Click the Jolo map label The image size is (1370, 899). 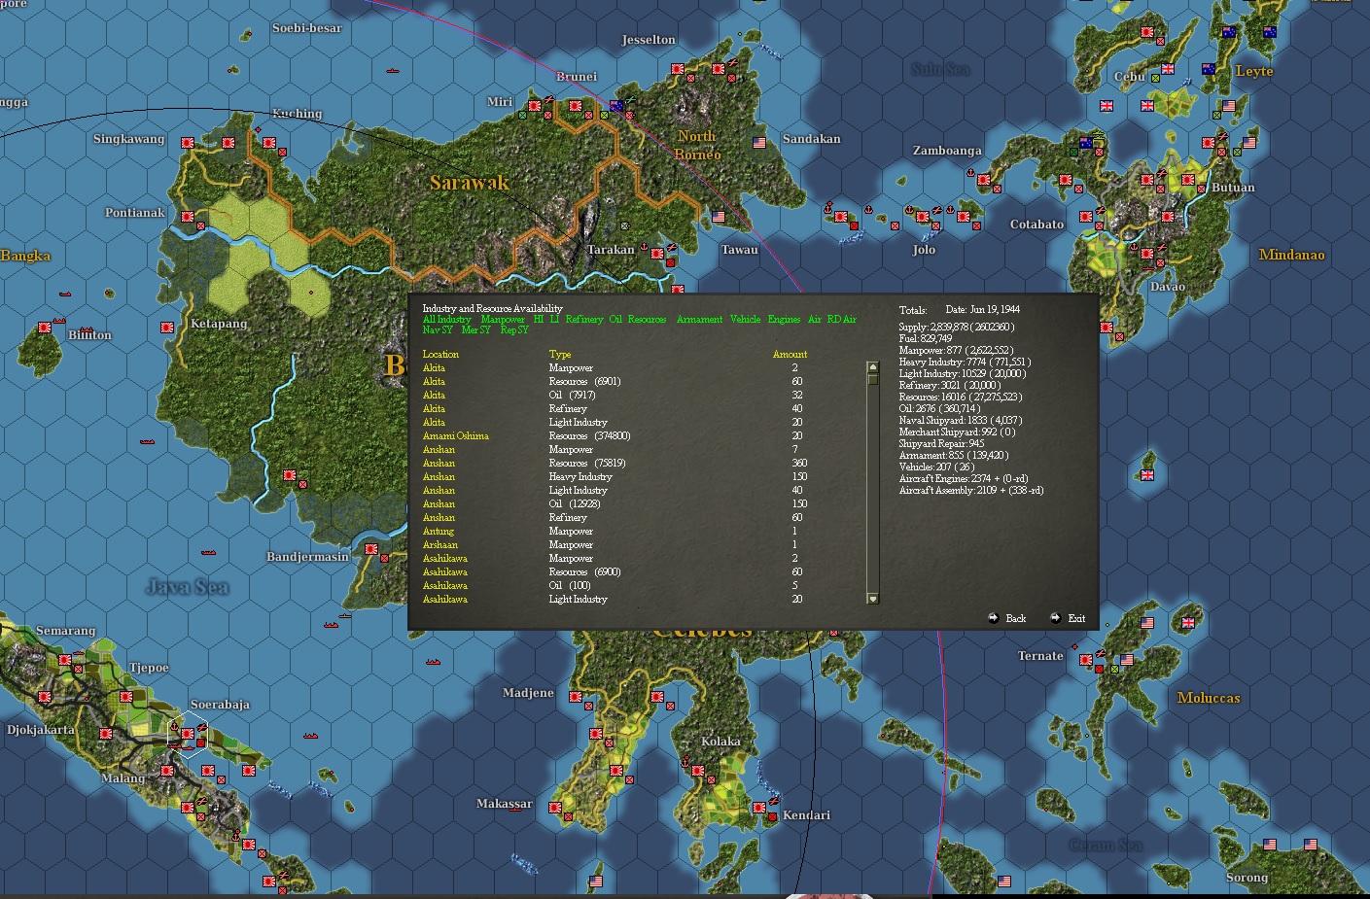924,250
